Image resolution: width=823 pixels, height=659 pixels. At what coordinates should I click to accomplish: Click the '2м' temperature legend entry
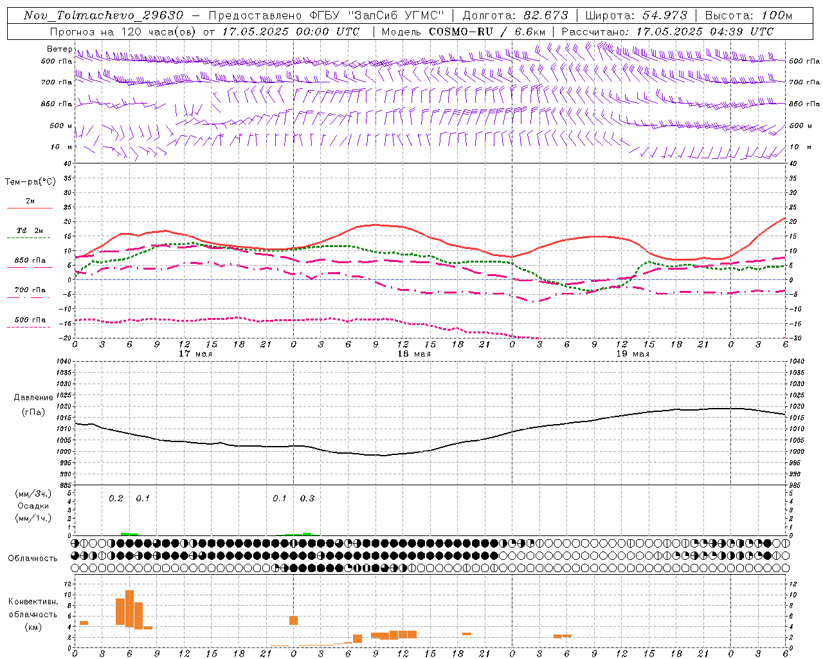[30, 201]
